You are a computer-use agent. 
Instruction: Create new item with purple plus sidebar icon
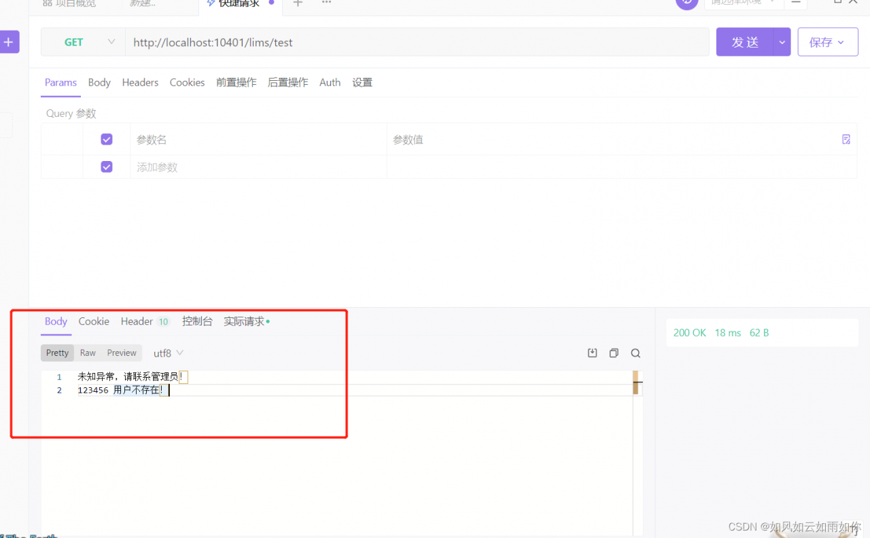click(x=9, y=41)
